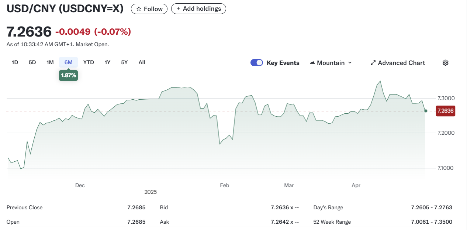Open the Mountain chart type dropdown
The height and width of the screenshot is (230, 467).
331,63
